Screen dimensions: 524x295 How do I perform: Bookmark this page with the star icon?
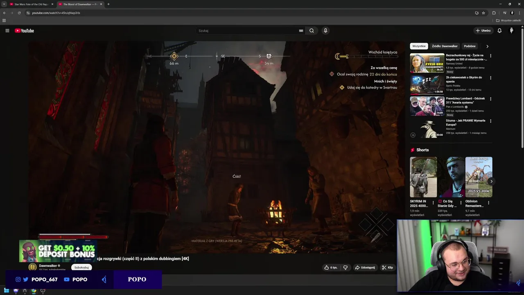(483, 13)
